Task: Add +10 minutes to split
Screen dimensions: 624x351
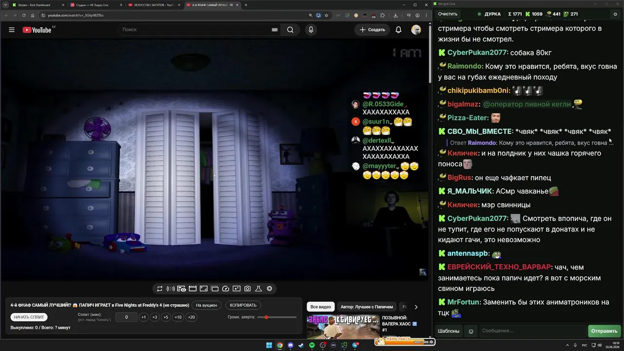Action: point(178,317)
